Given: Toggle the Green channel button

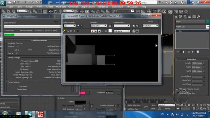Looking at the screenshot, I should [x=96, y=31].
